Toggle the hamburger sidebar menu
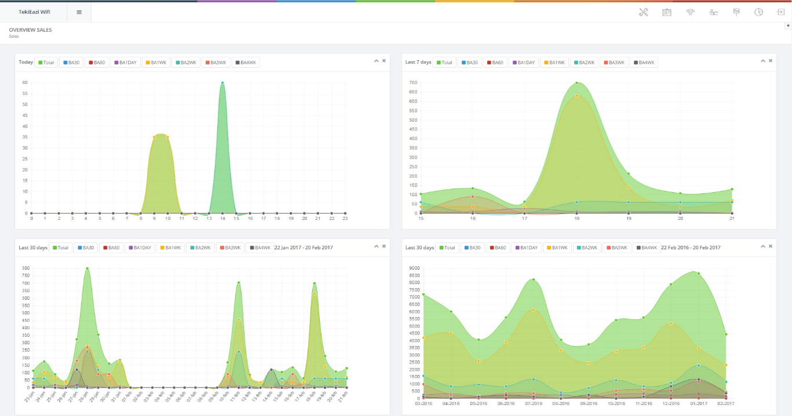The image size is (792, 416). (79, 12)
